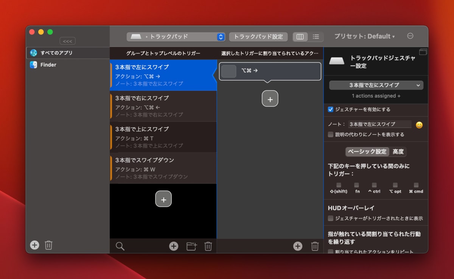Image resolution: width=454 pixels, height=279 pixels.
Task: Open emoji picker smiley icon
Action: coord(419,125)
